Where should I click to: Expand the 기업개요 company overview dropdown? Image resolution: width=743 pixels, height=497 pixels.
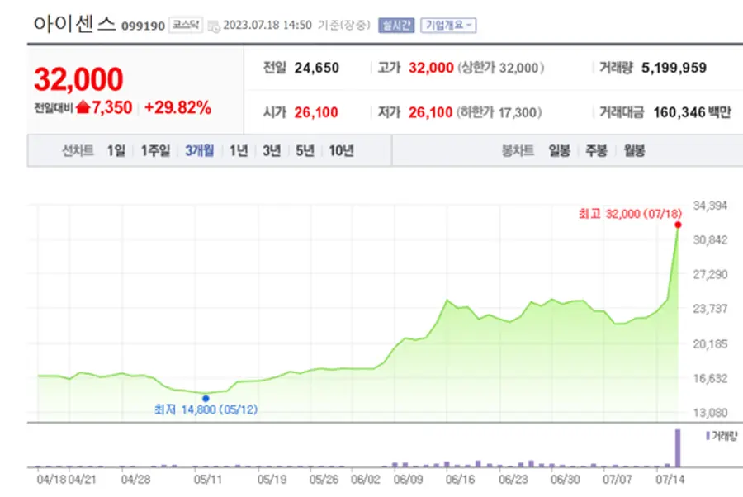[x=448, y=25]
